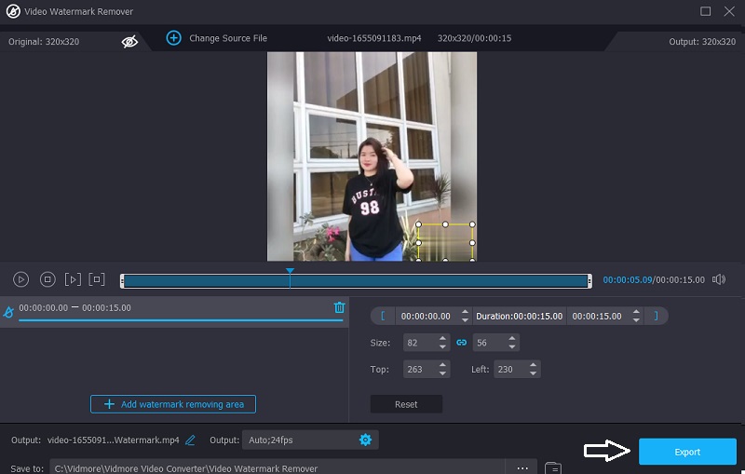This screenshot has width=745, height=474.
Task: Click the timeline playhead marker
Action: [x=290, y=272]
